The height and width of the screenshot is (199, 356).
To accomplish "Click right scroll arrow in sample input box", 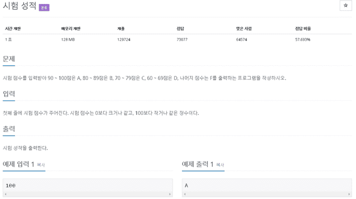I will 170,194.
